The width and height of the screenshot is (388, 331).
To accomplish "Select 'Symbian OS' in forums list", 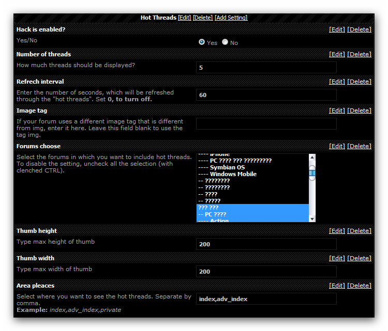I will point(227,167).
